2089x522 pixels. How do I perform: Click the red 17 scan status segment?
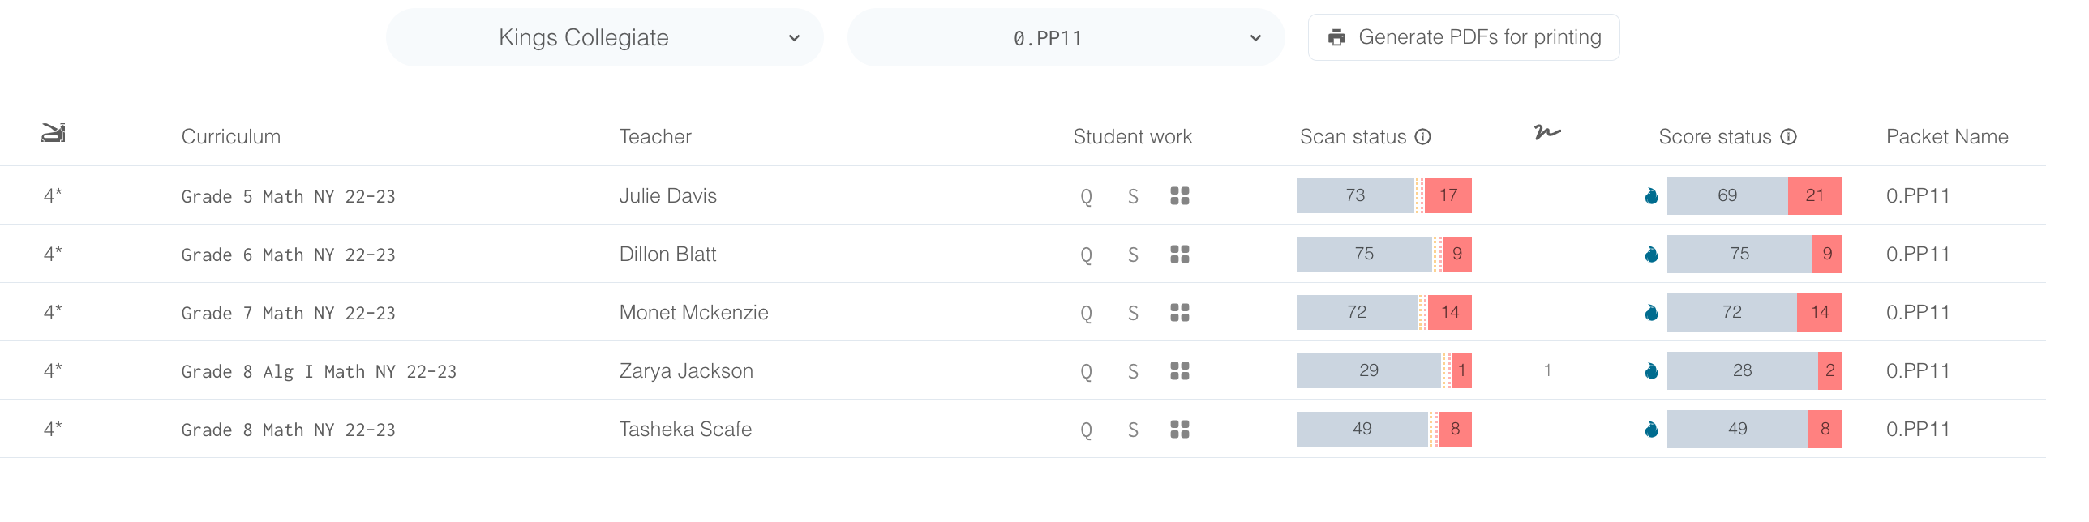tap(1448, 195)
